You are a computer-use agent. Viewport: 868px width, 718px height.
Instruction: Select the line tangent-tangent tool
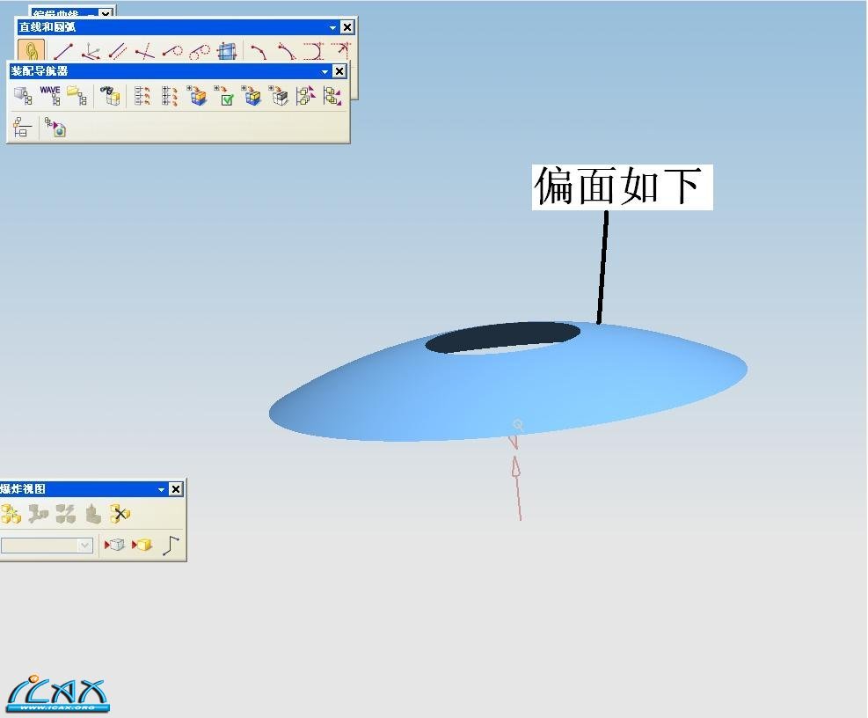tap(200, 52)
